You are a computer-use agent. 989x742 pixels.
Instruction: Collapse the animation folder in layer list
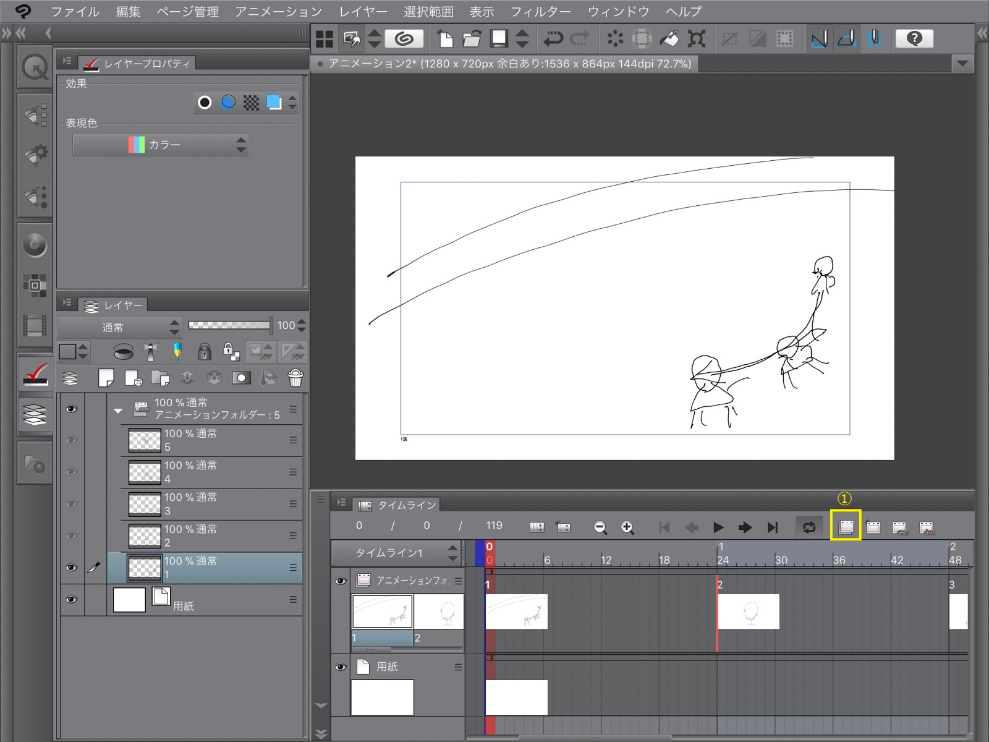[118, 410]
